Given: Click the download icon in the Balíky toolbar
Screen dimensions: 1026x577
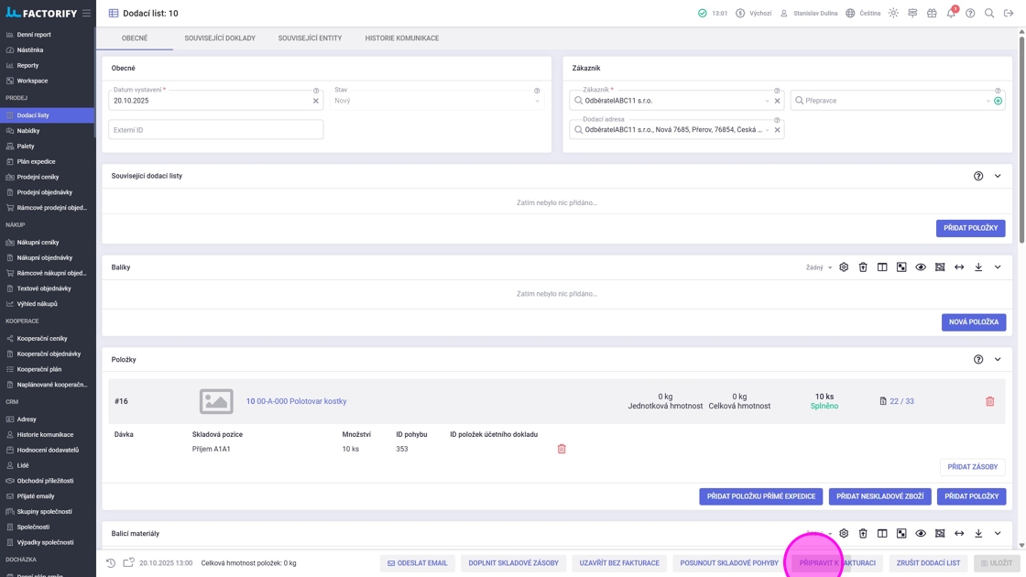Looking at the screenshot, I should click(978, 267).
